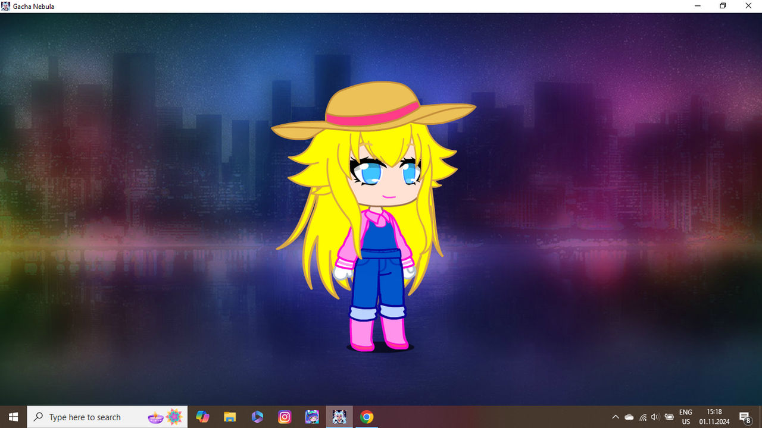Click the Gacha Nebula title bar icon
The height and width of the screenshot is (428, 762).
tap(6, 6)
